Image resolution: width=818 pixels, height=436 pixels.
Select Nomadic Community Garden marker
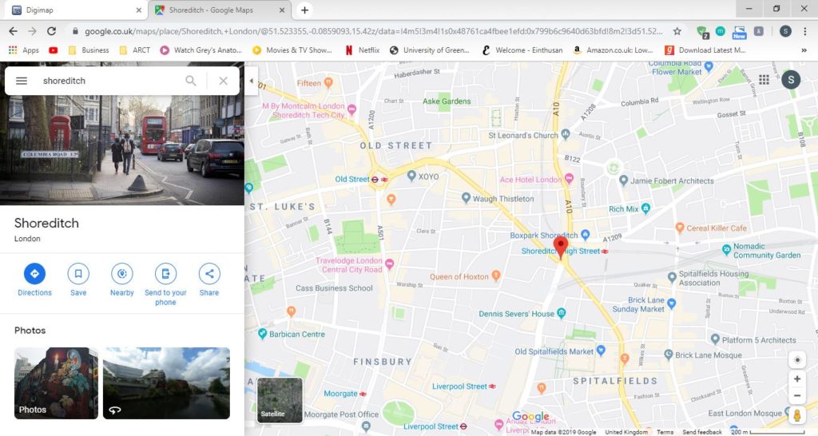(x=726, y=250)
